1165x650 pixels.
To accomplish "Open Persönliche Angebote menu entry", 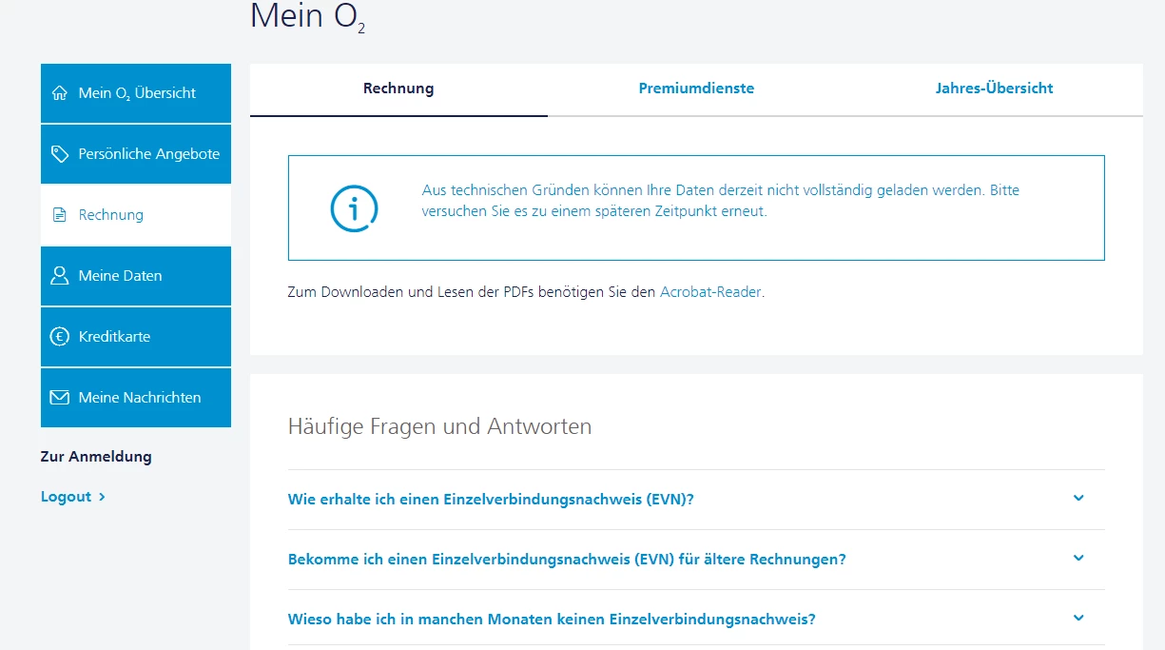I will 136,154.
